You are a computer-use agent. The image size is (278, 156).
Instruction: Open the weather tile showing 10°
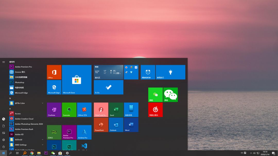[x=109, y=72]
